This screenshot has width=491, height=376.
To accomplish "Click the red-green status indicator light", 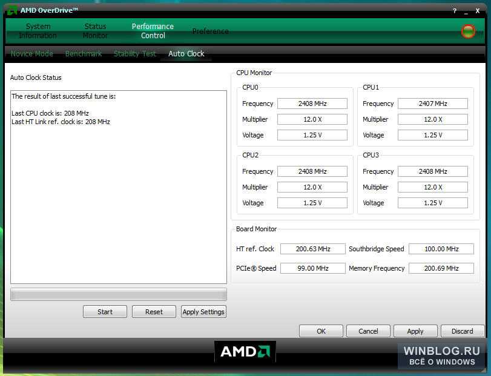I will (468, 31).
